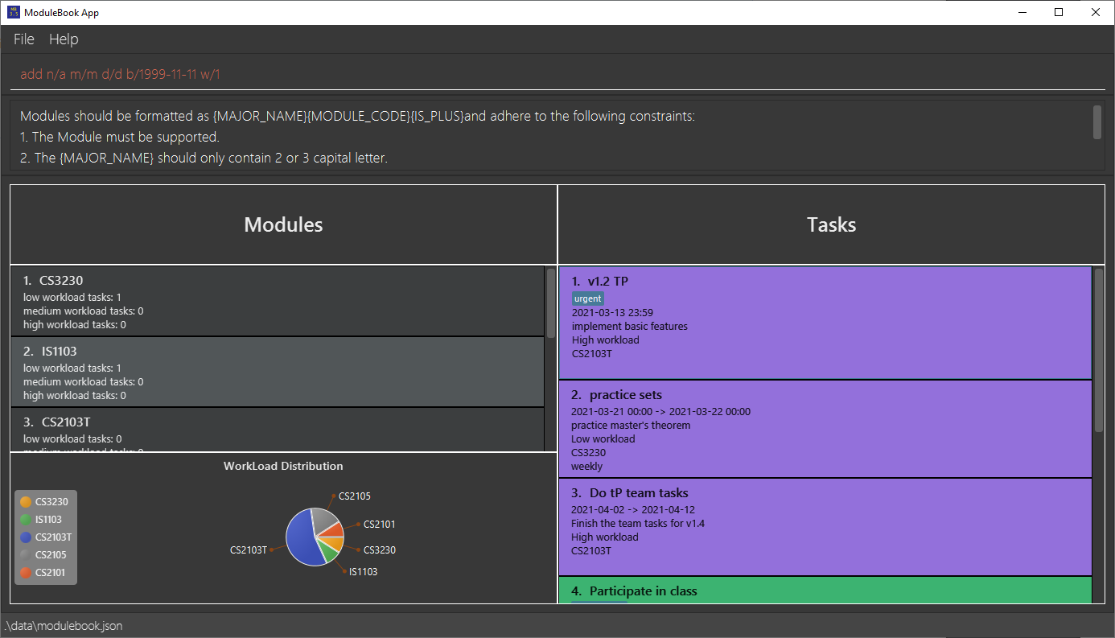Click 'implement basic features' description
This screenshot has width=1115, height=638.
pos(630,327)
